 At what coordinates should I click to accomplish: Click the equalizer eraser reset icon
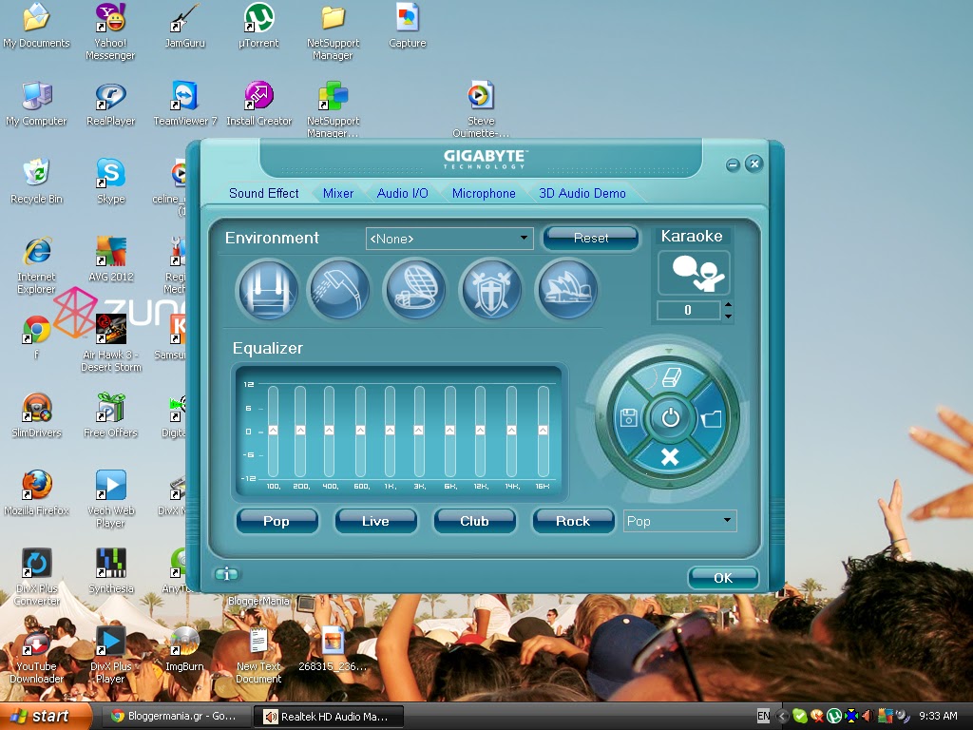(670, 377)
